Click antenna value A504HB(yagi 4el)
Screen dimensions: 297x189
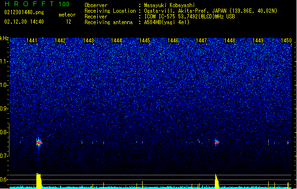click(x=167, y=22)
